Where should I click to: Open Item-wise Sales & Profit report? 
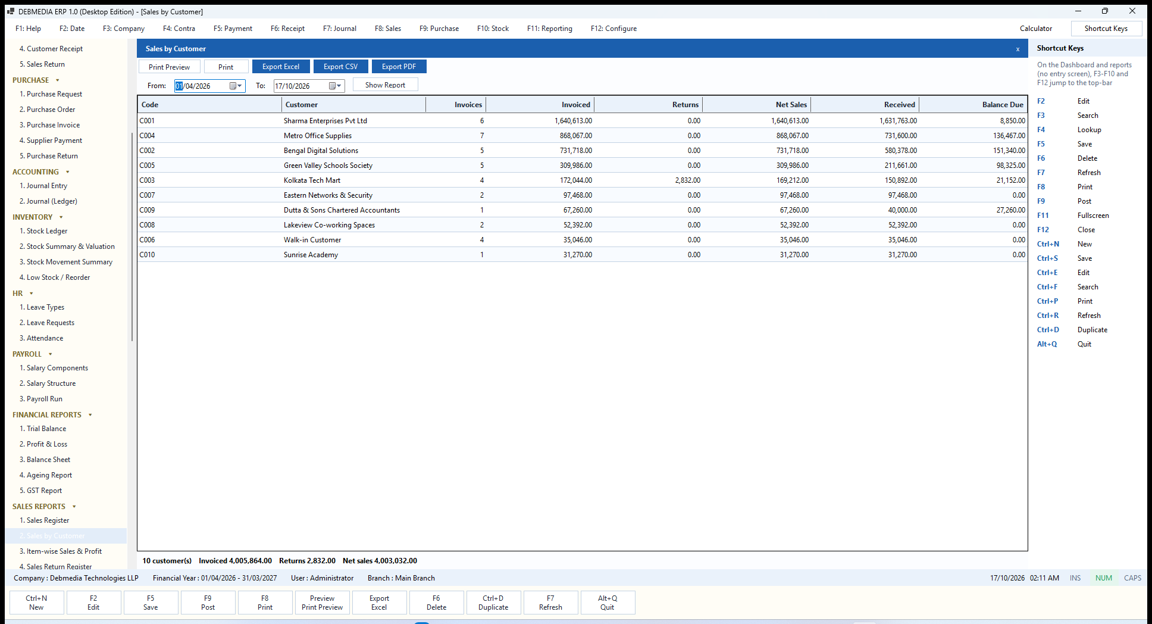[x=60, y=551]
